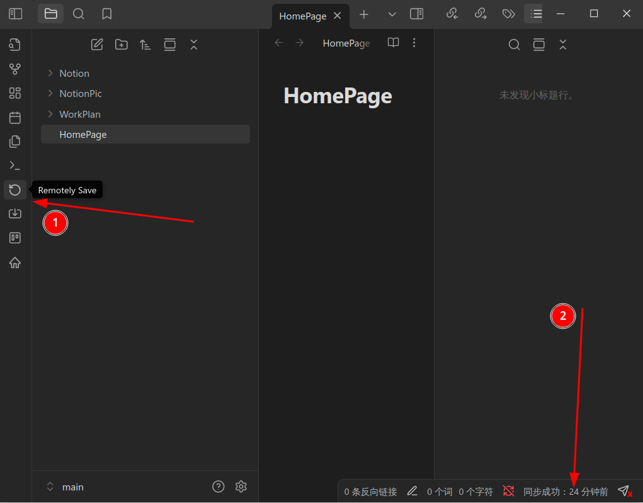Toggle the left sidebar
The image size is (643, 503).
point(16,14)
